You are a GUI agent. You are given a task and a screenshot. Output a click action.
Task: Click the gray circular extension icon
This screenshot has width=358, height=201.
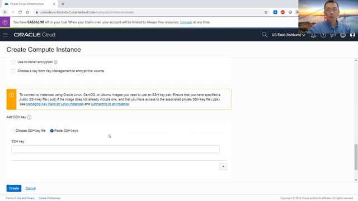(x=290, y=12)
